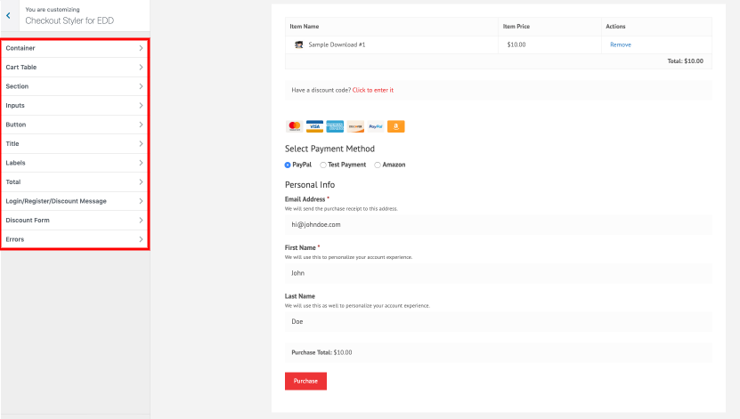Open the Button settings section
The height and width of the screenshot is (419, 740).
(x=75, y=125)
